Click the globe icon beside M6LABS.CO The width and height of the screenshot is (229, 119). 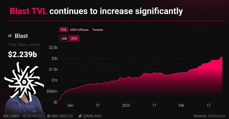[49, 115]
